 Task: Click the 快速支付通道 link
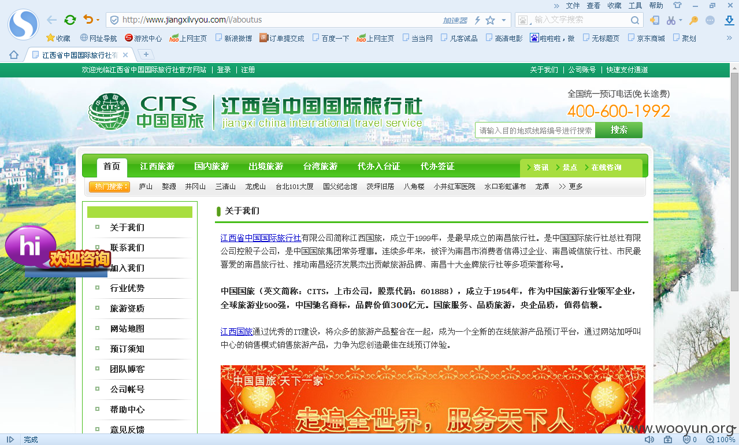pyautogui.click(x=627, y=70)
